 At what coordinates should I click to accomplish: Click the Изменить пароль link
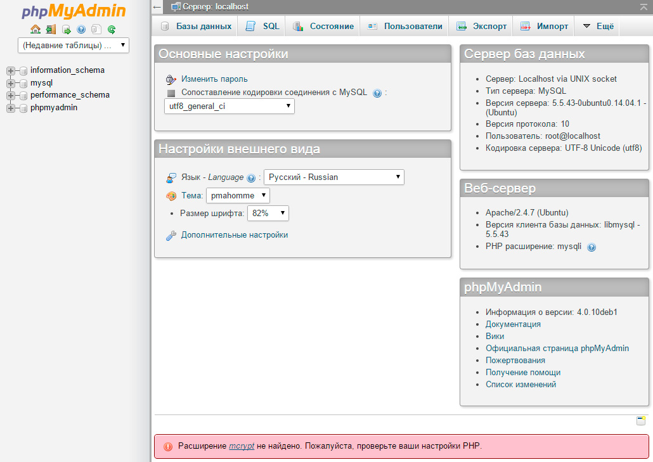click(214, 79)
